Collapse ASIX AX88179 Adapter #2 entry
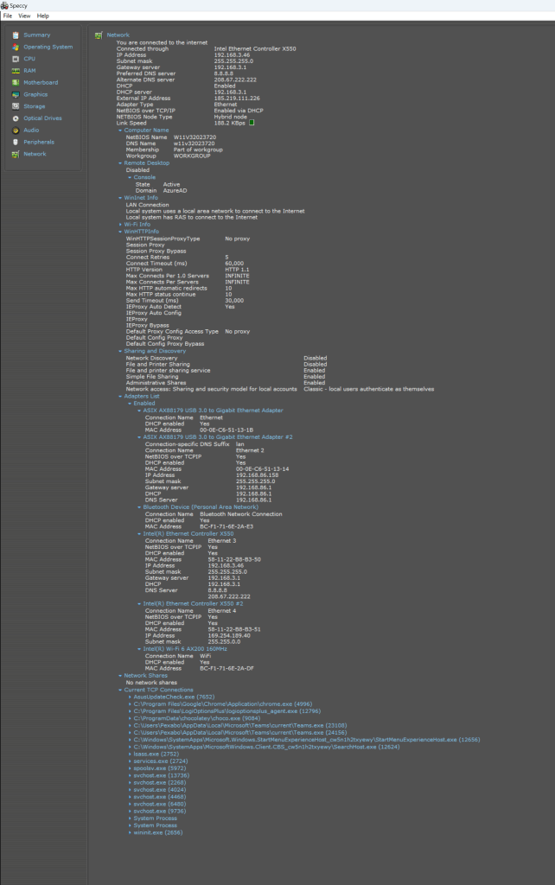The height and width of the screenshot is (885, 555). [x=139, y=437]
